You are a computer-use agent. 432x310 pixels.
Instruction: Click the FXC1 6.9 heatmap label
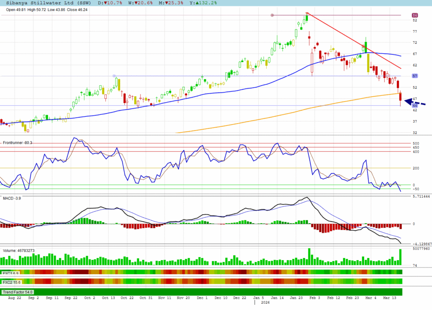point(11,273)
